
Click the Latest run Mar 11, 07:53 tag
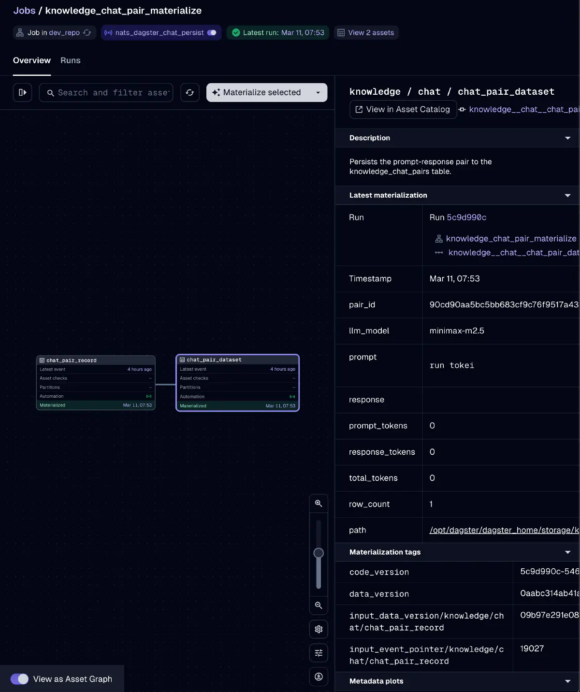pos(278,33)
